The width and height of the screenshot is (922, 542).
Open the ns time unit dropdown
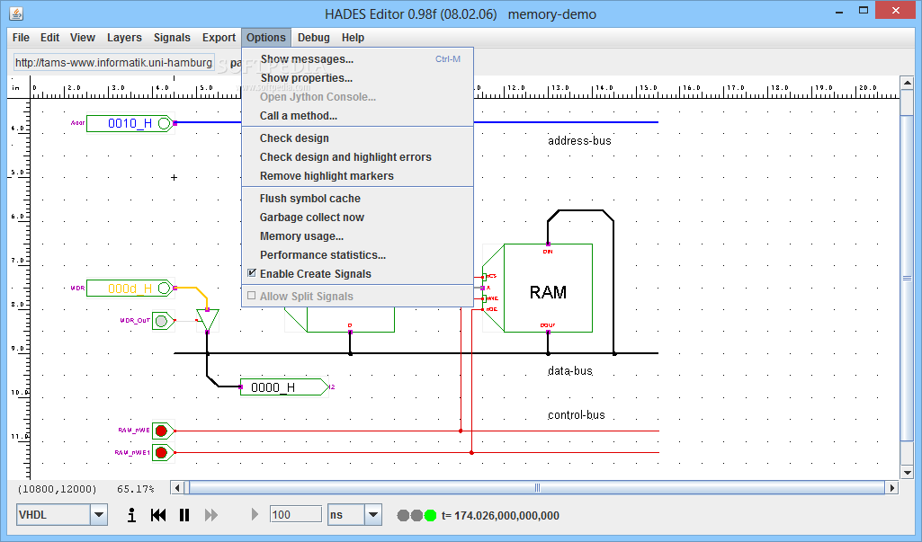point(372,515)
